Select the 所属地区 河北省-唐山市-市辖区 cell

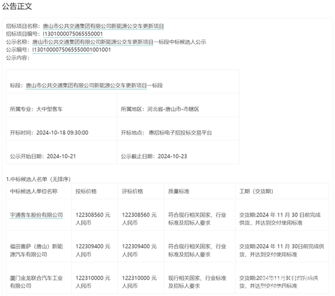click(178, 105)
